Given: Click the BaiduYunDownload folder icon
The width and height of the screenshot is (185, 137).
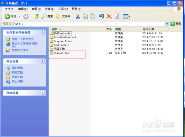Looking at the screenshot, I should coord(51,37).
